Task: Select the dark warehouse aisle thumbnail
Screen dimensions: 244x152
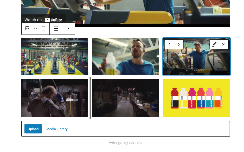Action: pos(126,98)
